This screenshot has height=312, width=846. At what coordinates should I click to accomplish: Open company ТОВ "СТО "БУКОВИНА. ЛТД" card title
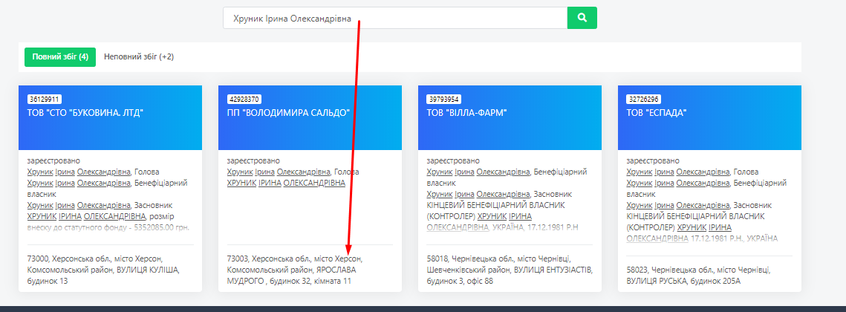[x=85, y=113]
